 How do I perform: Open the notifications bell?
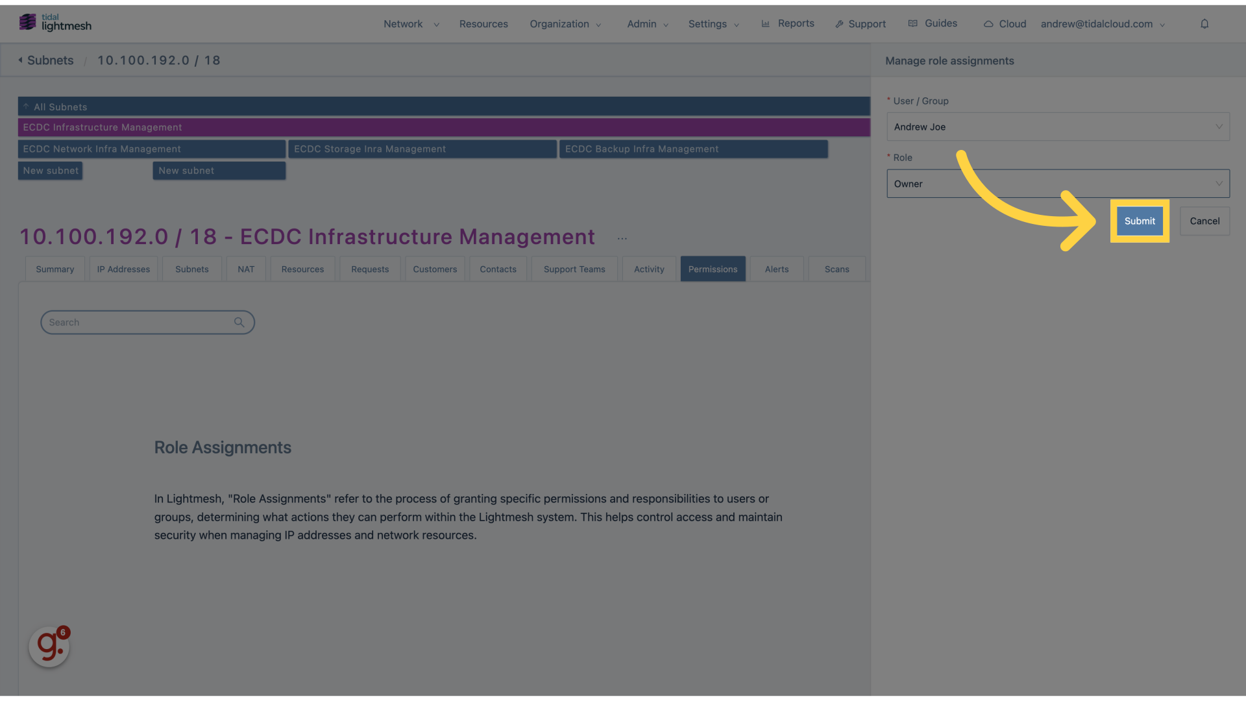tap(1204, 24)
